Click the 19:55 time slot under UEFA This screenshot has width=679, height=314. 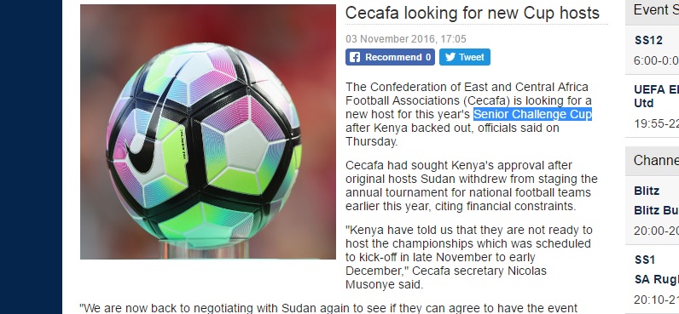tap(656, 124)
